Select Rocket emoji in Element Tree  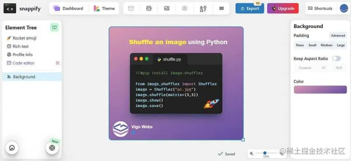point(21,38)
